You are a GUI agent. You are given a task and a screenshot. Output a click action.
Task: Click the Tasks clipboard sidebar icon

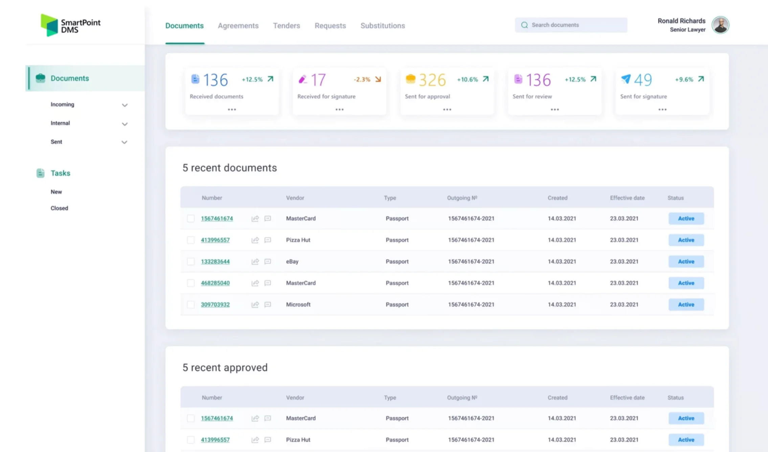pyautogui.click(x=40, y=173)
